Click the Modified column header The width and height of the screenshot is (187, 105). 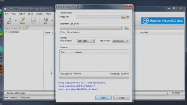[x=144, y=32]
